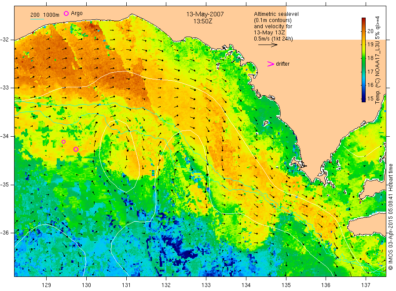This screenshot has width=396, height=291.
Task: Click the longitude label '132'
Action: (166, 285)
